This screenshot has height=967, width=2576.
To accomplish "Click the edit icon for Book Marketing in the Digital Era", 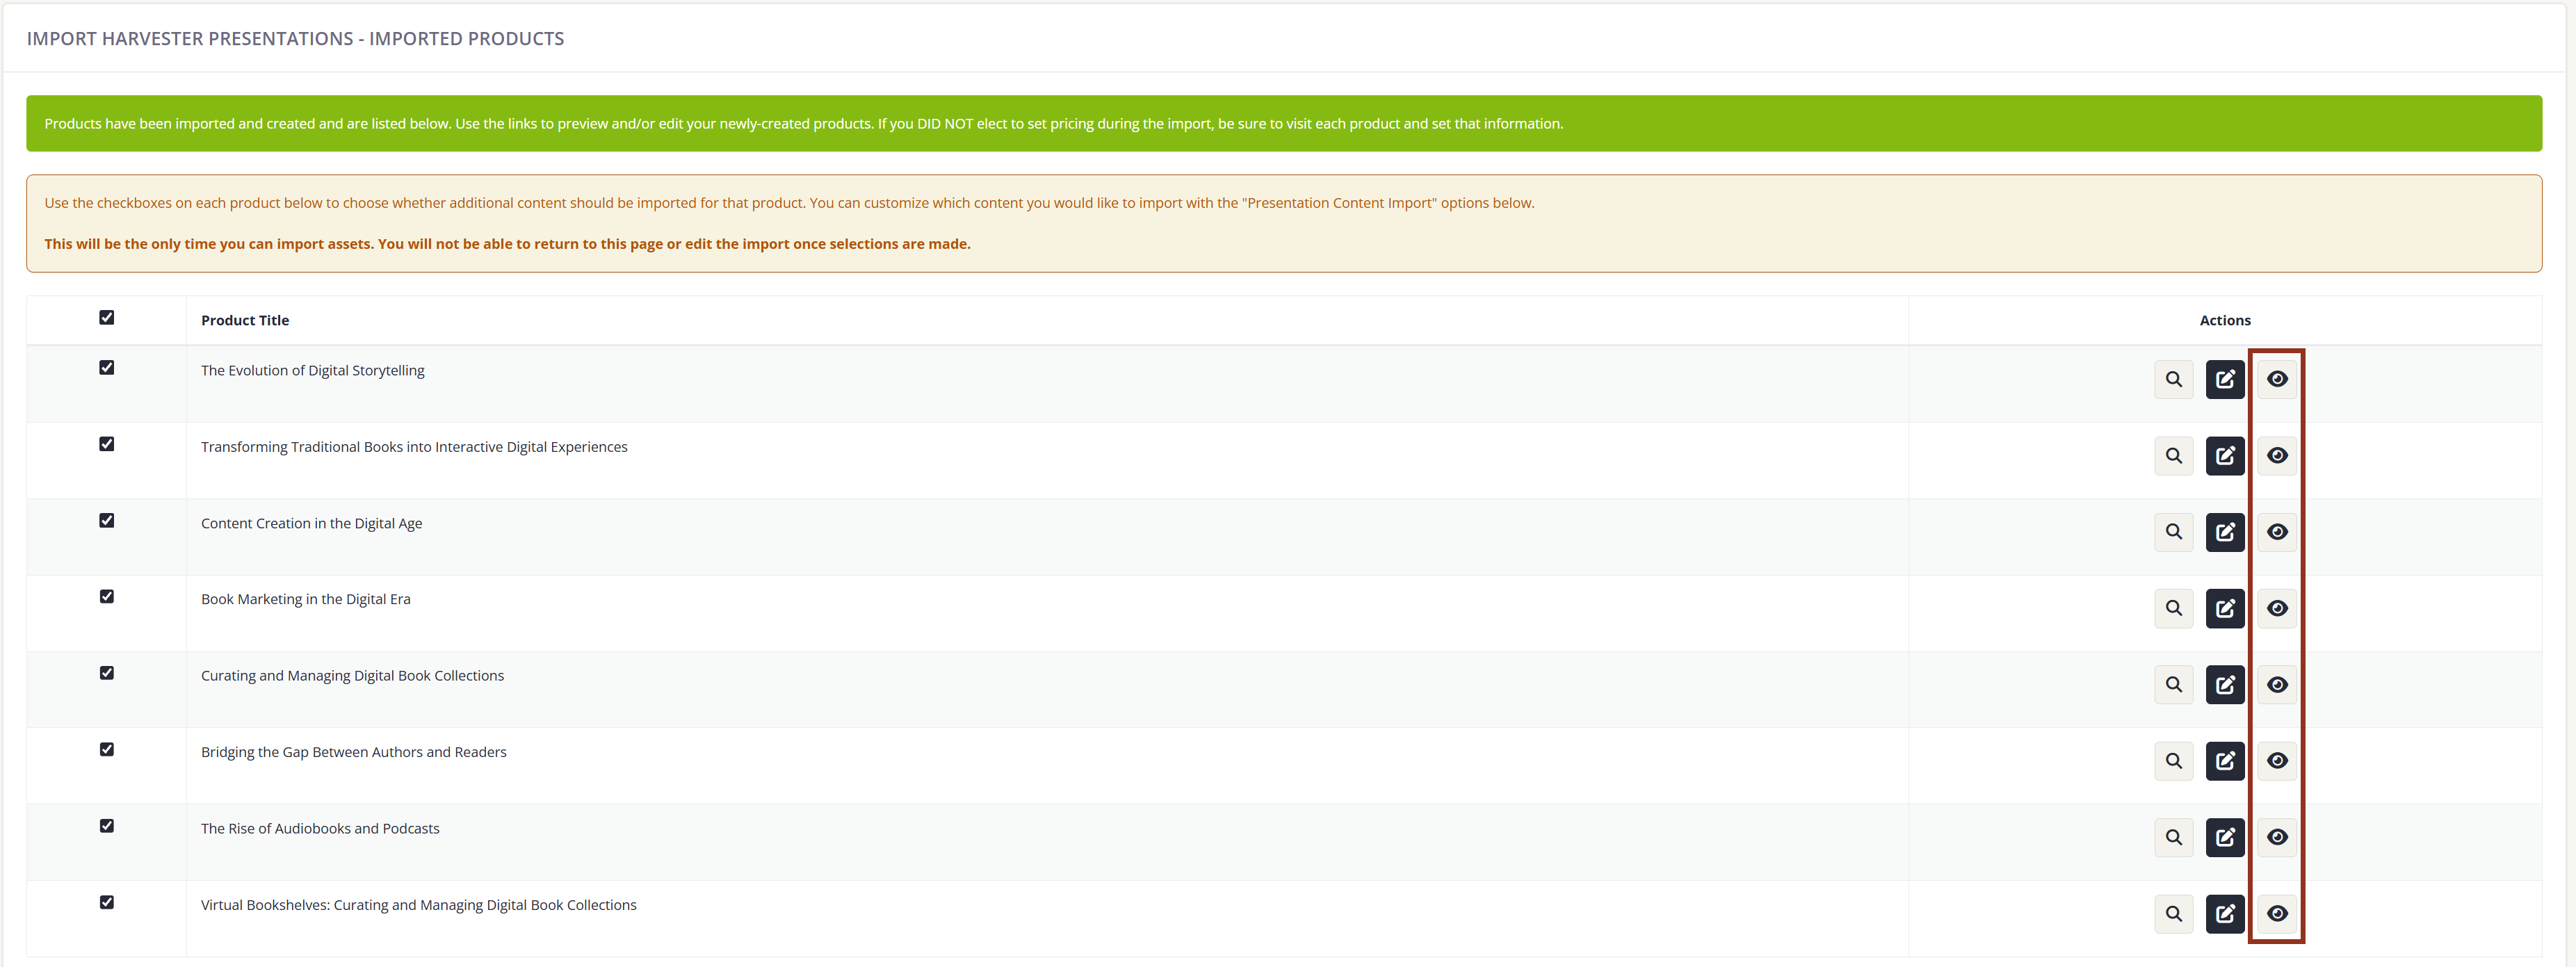I will [2225, 607].
